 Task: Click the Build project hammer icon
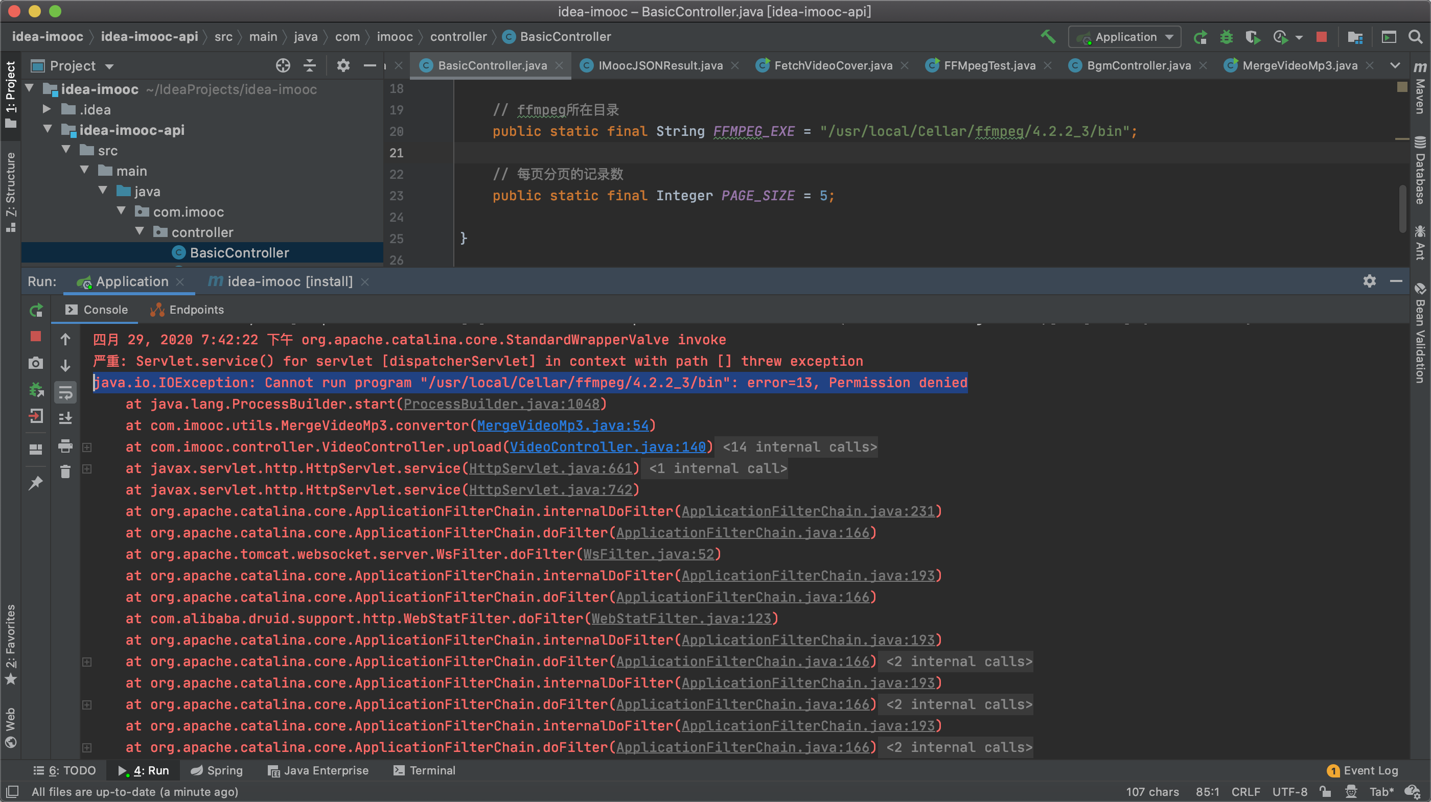pyautogui.click(x=1048, y=37)
